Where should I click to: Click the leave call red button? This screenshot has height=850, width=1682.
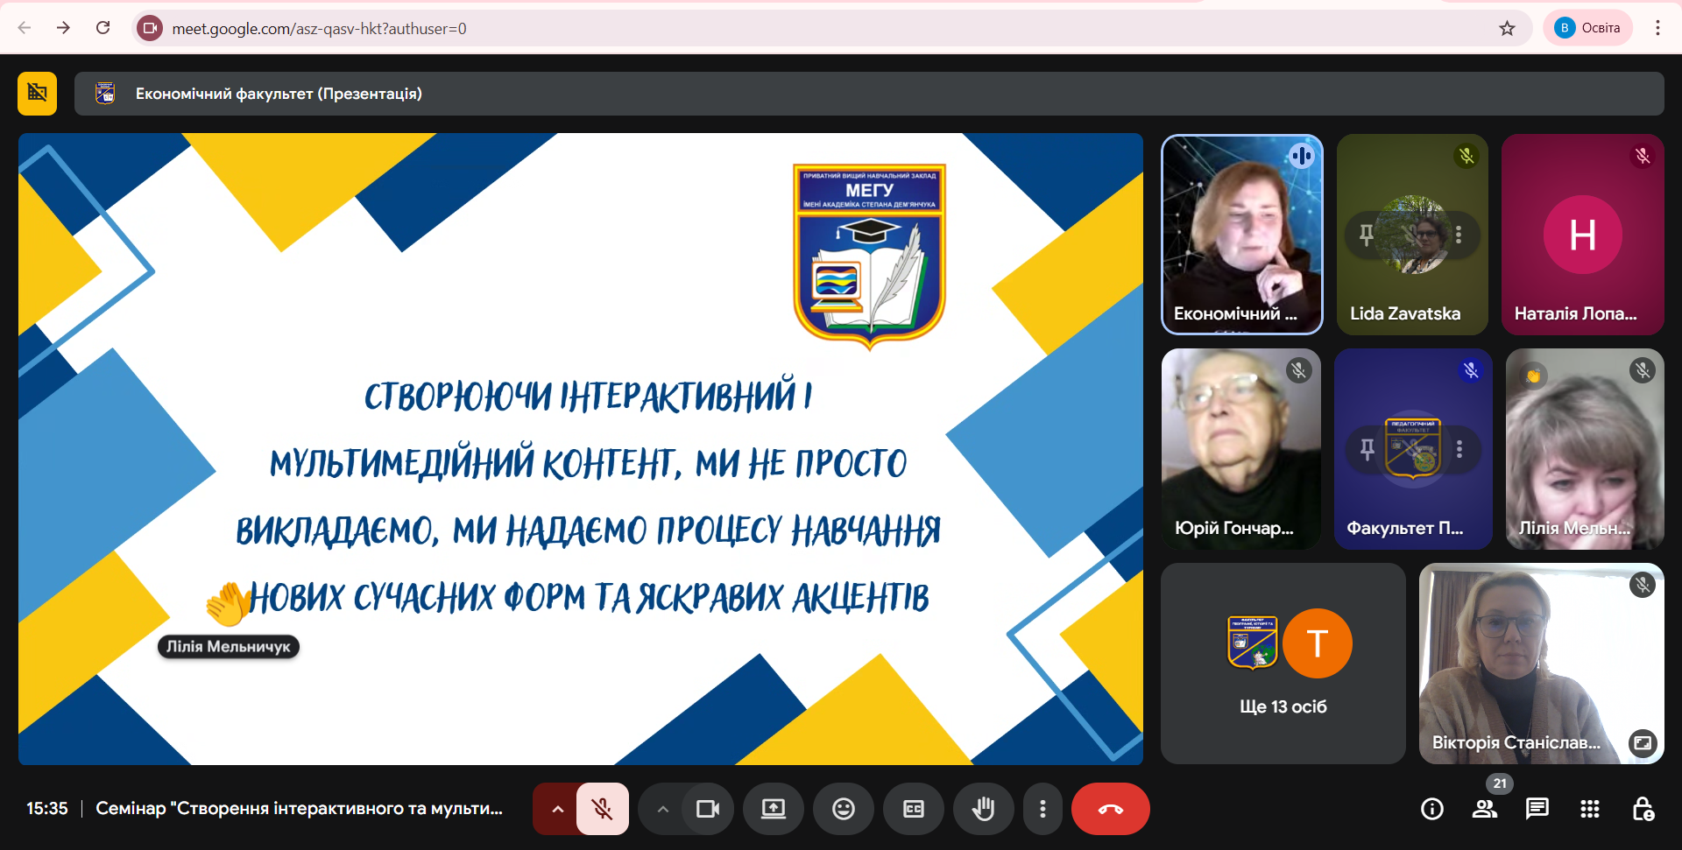pyautogui.click(x=1110, y=809)
